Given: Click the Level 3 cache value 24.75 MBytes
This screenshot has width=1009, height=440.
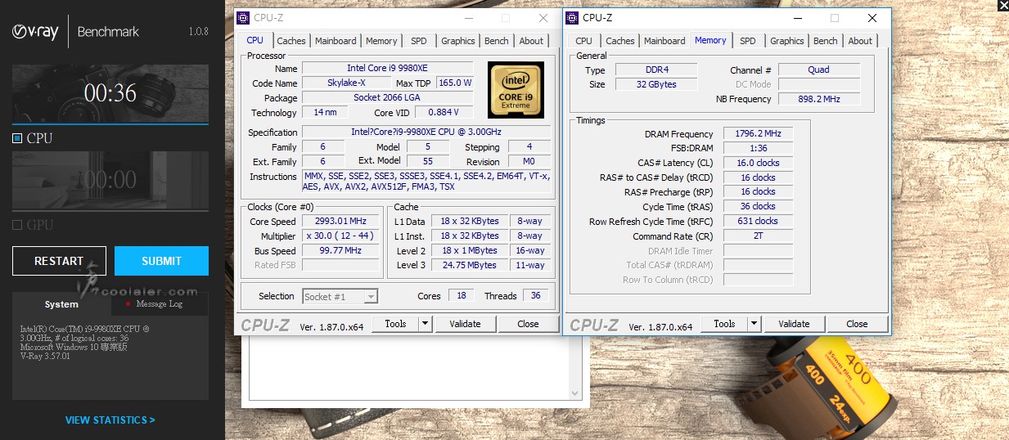Looking at the screenshot, I should click(470, 265).
